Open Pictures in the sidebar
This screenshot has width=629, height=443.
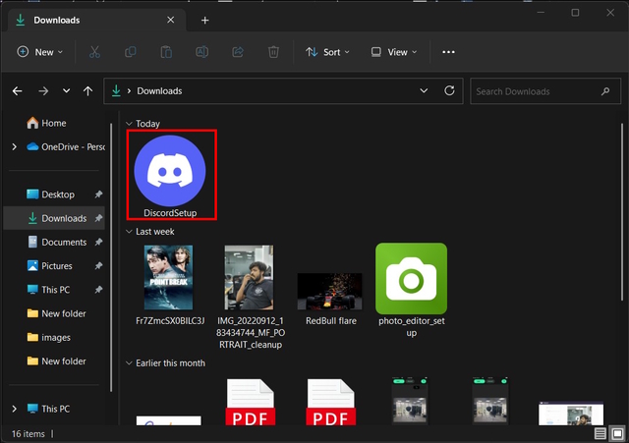click(49, 266)
